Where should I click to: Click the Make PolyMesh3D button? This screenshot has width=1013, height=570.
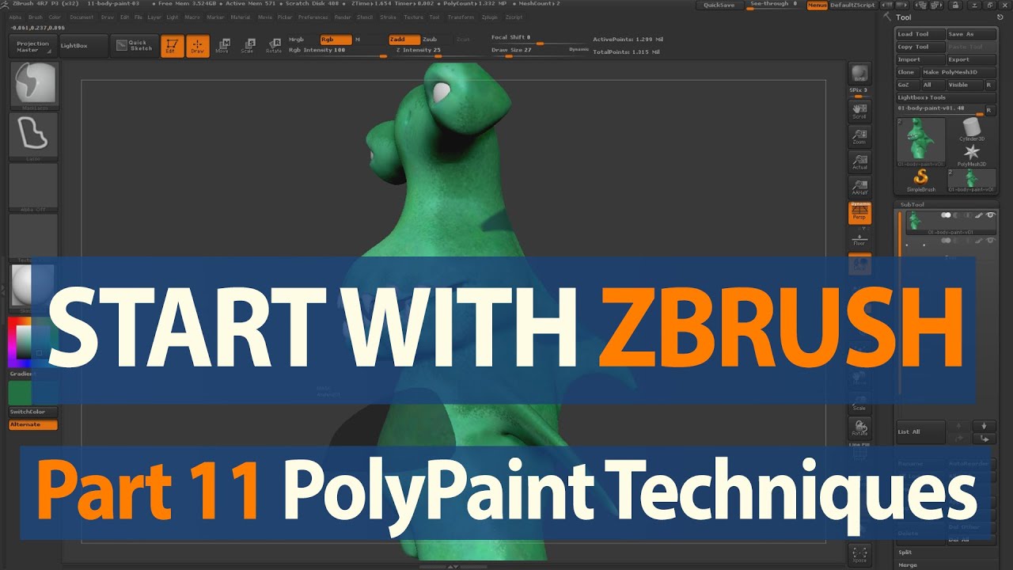coord(958,72)
